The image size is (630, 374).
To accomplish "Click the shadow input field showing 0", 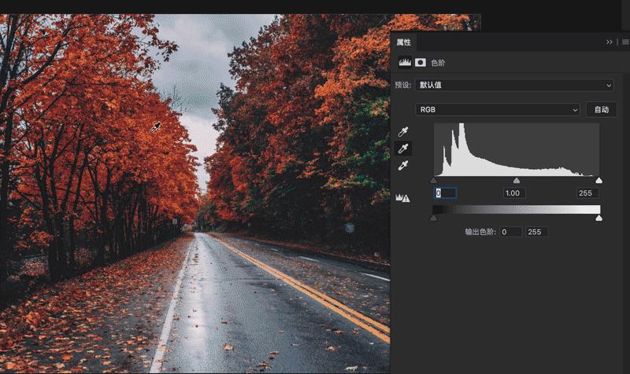I will coord(444,193).
